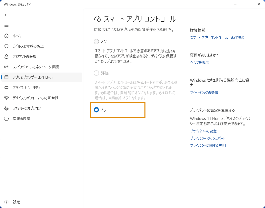The height and width of the screenshot is (208, 265).
Task: Open the プライバシー ダッシュボード link
Action: click(x=207, y=138)
